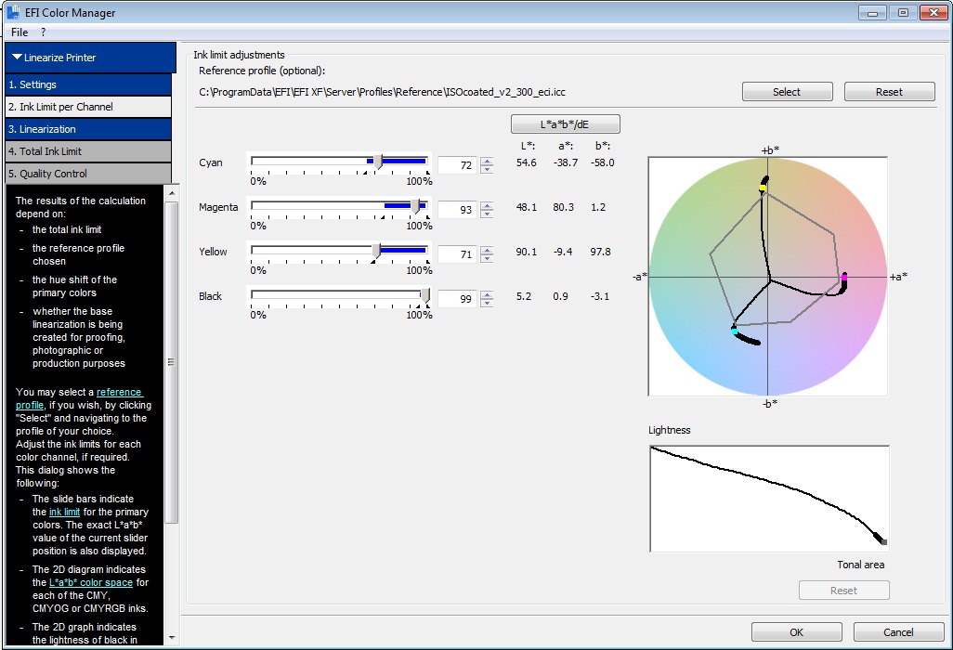The width and height of the screenshot is (953, 650).
Task: Open step 2. Ink Limit per Channel
Action: coord(89,107)
